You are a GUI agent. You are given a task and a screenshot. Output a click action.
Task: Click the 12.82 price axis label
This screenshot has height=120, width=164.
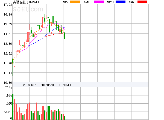[x=8, y=53]
